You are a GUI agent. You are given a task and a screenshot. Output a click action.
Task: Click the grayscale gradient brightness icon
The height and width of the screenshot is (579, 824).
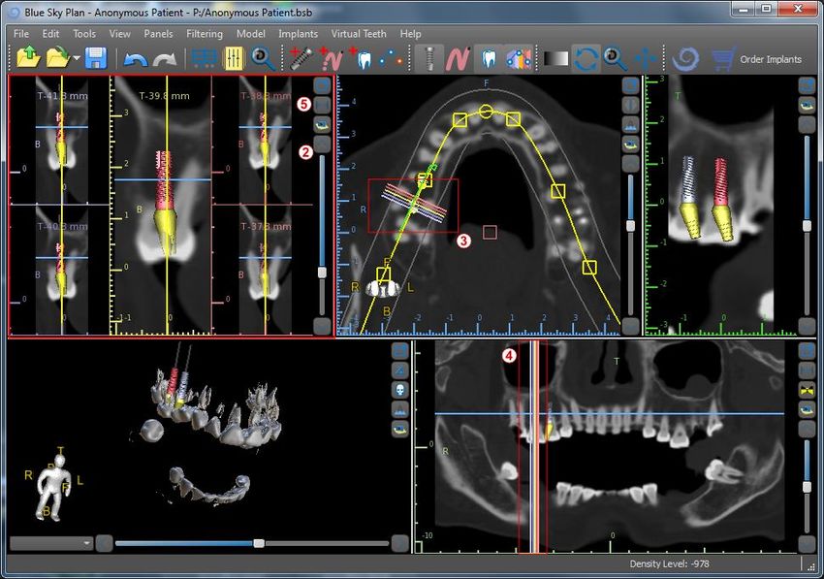click(x=556, y=58)
